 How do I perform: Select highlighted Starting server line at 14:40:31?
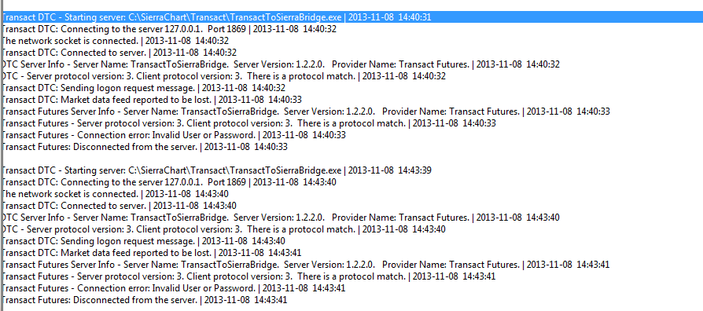click(351, 17)
